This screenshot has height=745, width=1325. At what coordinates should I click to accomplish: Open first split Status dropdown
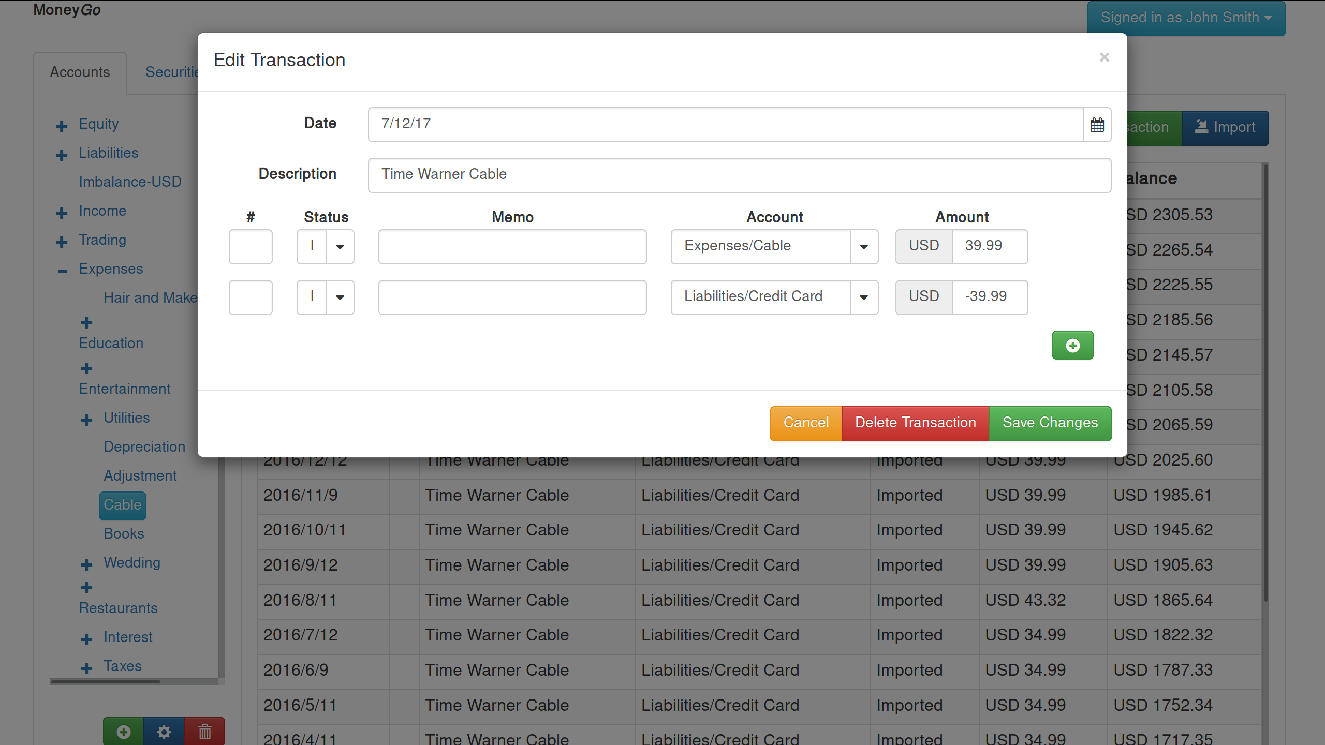click(340, 247)
